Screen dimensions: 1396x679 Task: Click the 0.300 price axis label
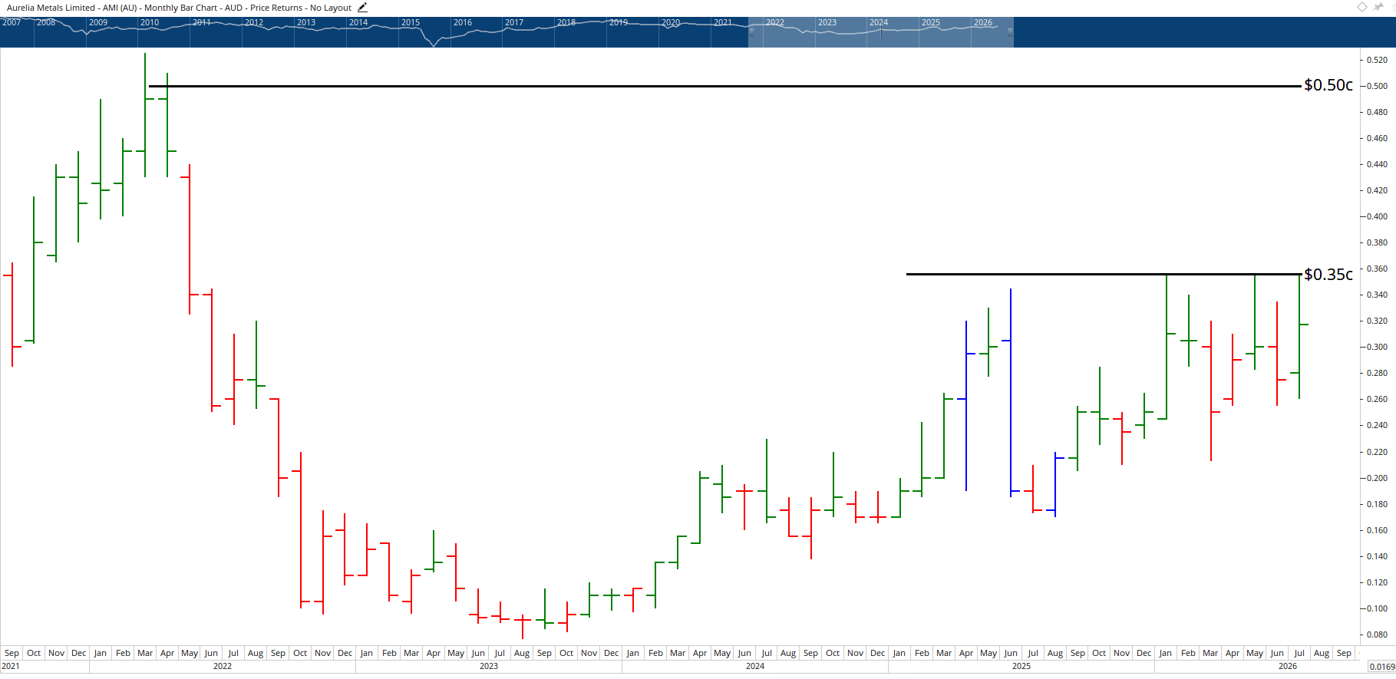[1377, 347]
